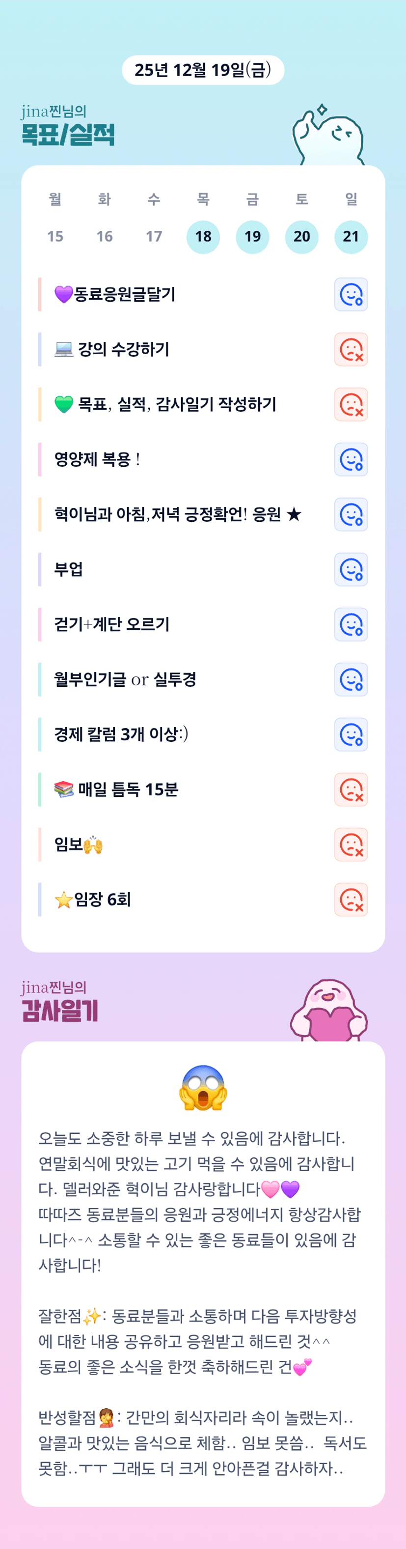
Task: Select date 18 in the week calendar
Action: [203, 237]
